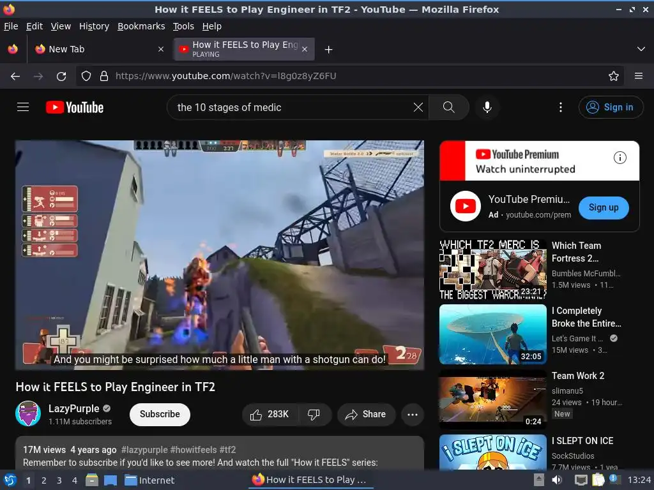The width and height of the screenshot is (654, 490).
Task: Click the #lazypurple hashtag
Action: (144, 450)
